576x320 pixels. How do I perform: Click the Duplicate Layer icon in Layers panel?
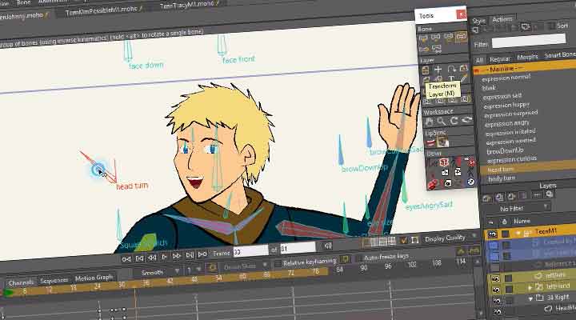coord(499,198)
